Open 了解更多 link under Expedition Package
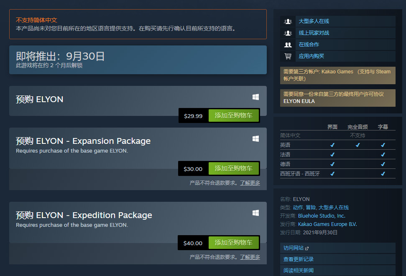Viewport: 406px width, 276px height. (250, 257)
